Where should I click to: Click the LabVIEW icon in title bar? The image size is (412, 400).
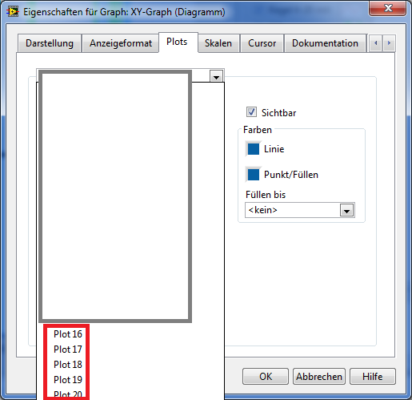(13, 12)
